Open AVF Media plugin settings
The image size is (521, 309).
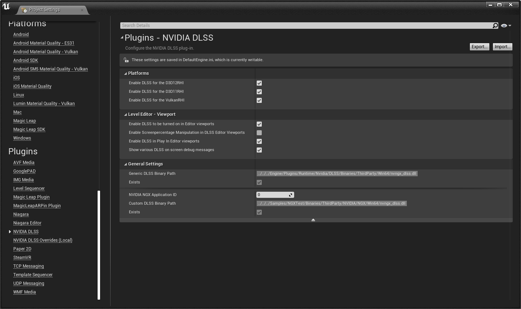tap(24, 163)
